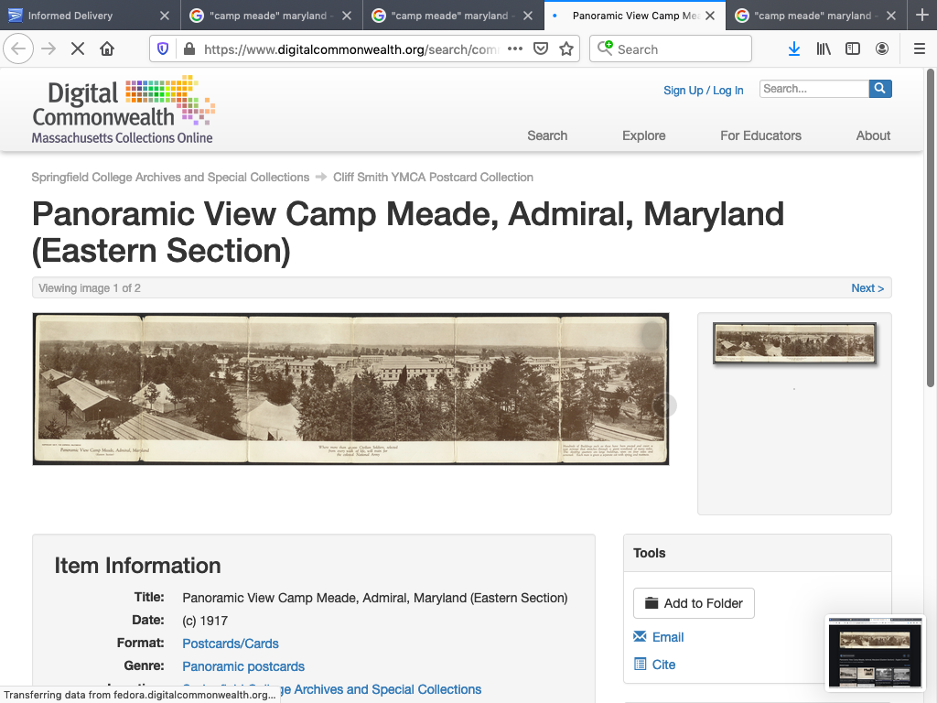Click the site search magnifier button

click(x=879, y=89)
